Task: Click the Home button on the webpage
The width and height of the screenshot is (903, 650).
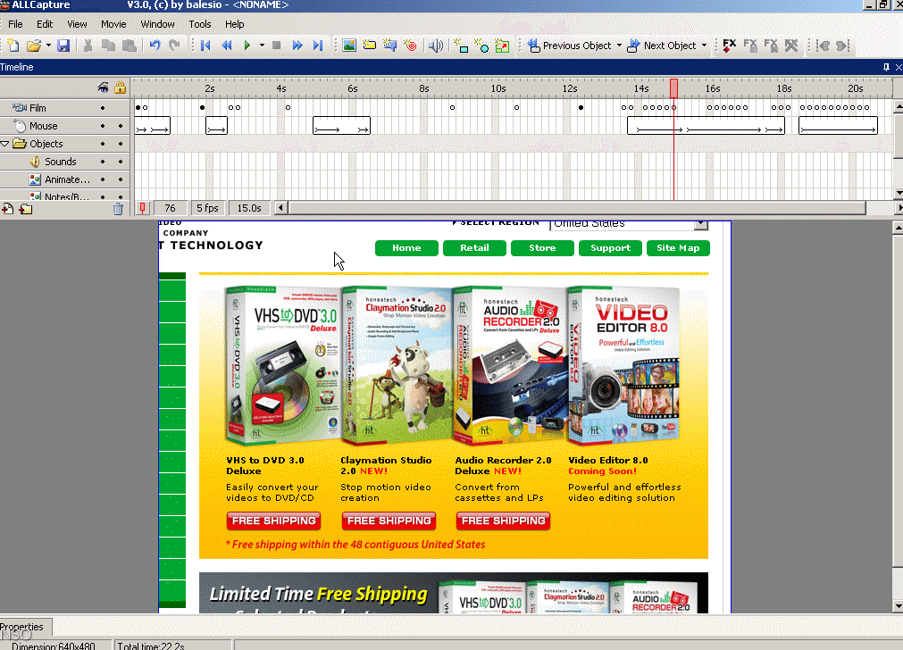Action: point(406,248)
